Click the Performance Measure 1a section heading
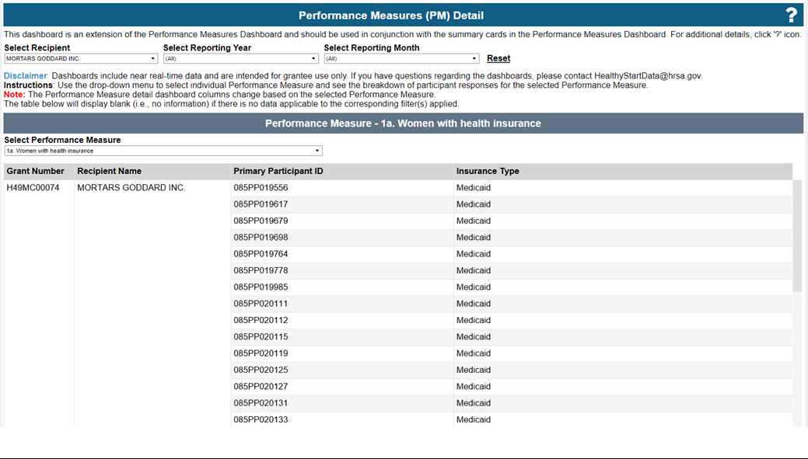Viewport: 808px width, 459px height. point(403,123)
